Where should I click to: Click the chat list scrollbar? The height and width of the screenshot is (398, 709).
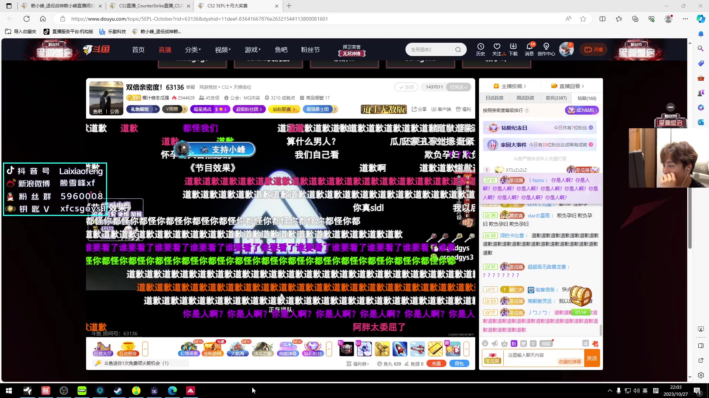[600, 331]
